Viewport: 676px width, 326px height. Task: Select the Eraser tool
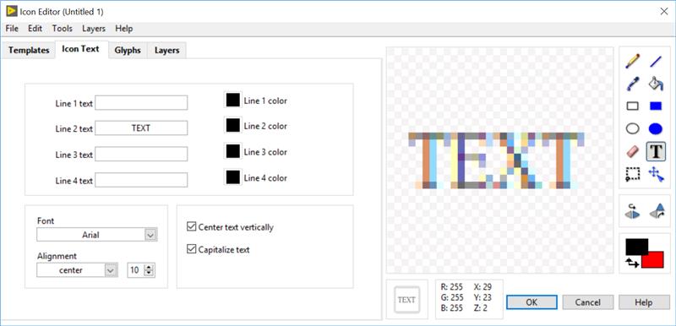tap(632, 151)
